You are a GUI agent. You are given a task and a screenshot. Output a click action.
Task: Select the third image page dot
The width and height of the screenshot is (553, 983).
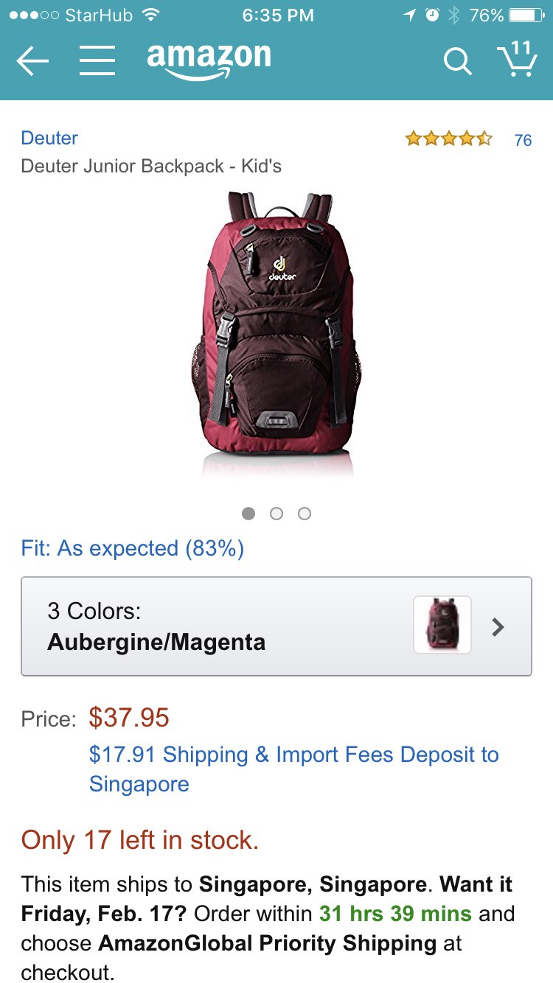point(305,514)
